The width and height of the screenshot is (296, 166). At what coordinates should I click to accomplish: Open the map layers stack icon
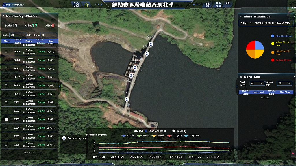pyautogui.click(x=208, y=5)
